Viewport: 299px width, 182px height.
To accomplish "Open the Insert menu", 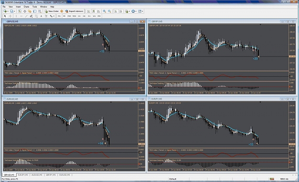I will point(18,7).
